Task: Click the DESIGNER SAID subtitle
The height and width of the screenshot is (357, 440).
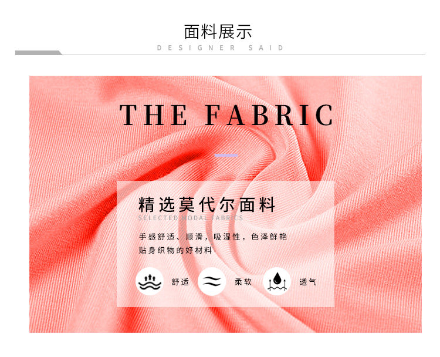Action: click(220, 48)
